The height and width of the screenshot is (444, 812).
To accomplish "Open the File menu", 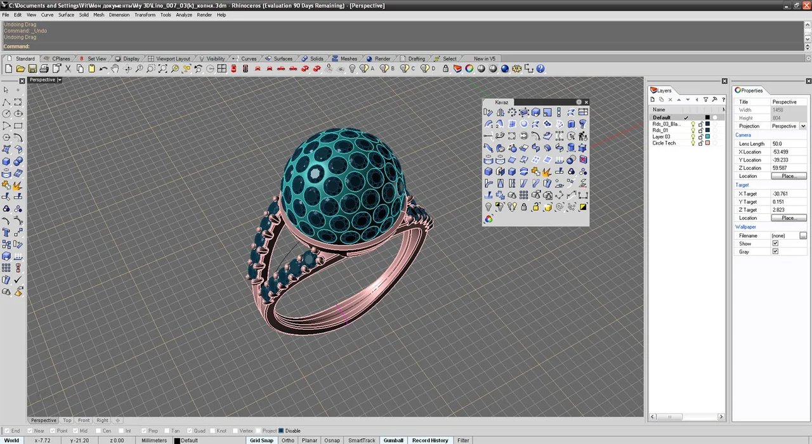I will click(x=6, y=15).
